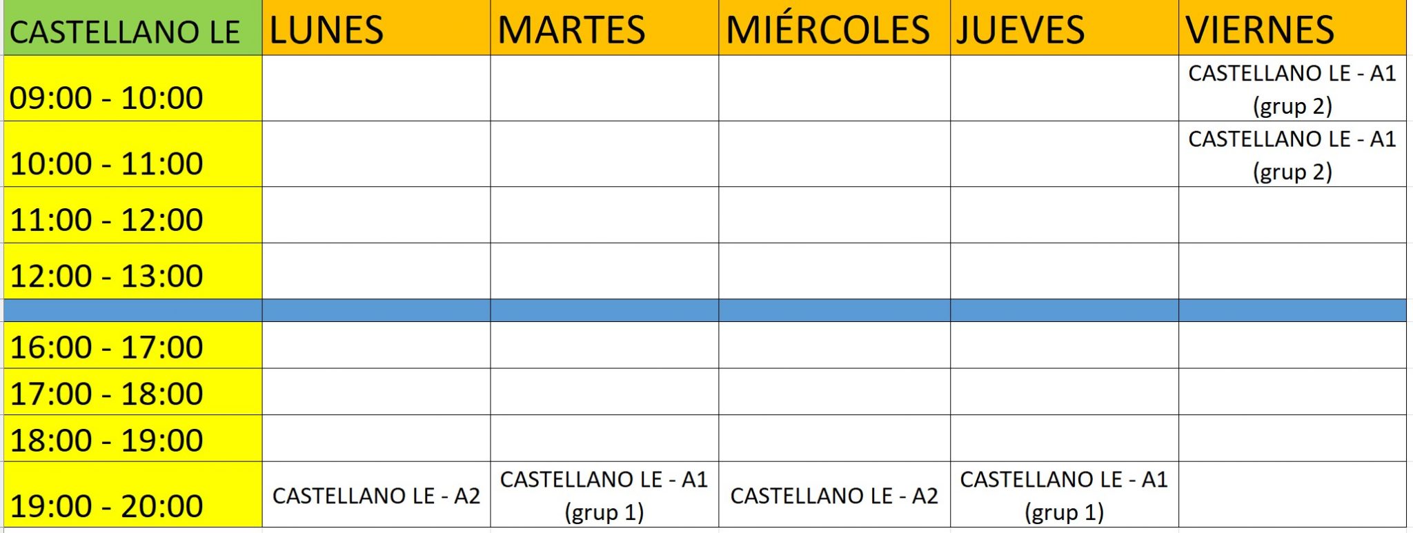Select the Lunes 19:00 CASTELLANO LE - A2 cell
The height and width of the screenshot is (533, 1413).
(x=376, y=496)
